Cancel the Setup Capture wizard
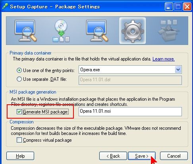Viewport: 193px width, 164px height. click(x=174, y=156)
